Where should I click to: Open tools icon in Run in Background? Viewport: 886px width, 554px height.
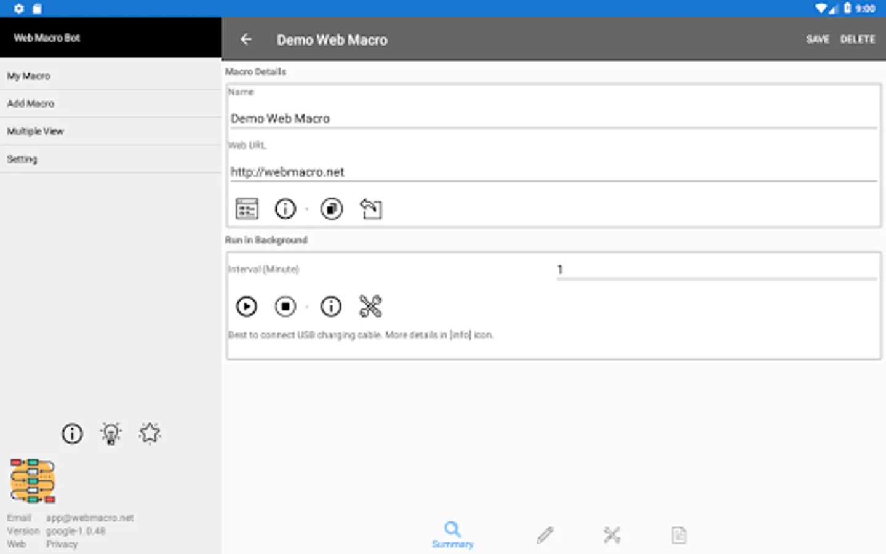tap(370, 307)
